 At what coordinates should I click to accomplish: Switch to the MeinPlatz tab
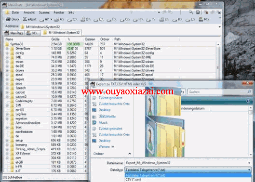14,33
